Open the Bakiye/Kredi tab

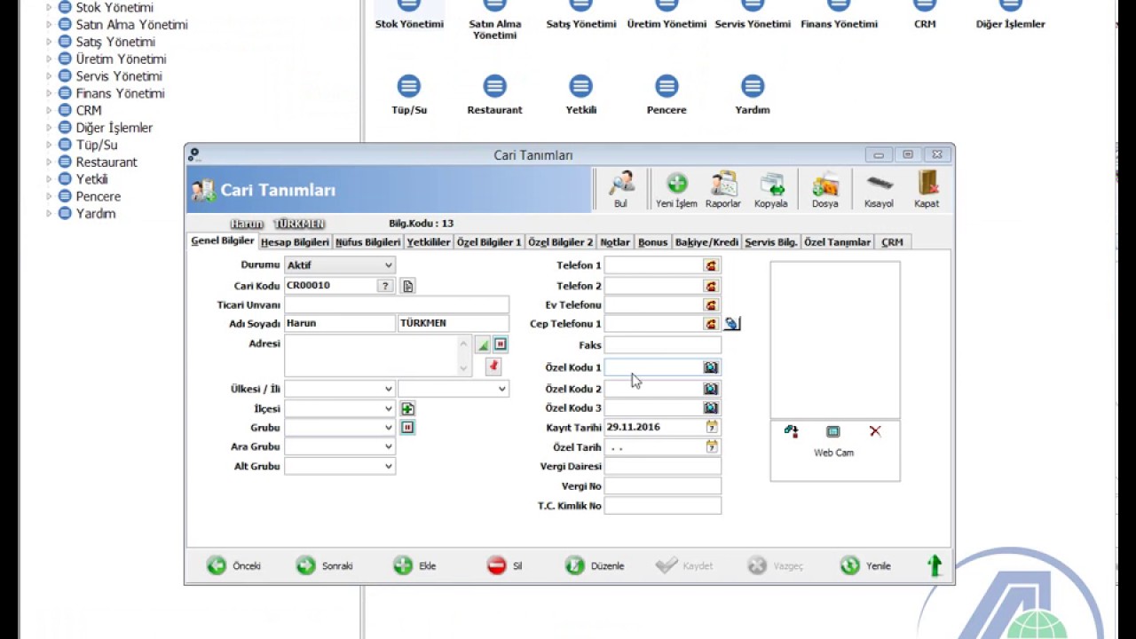(706, 242)
